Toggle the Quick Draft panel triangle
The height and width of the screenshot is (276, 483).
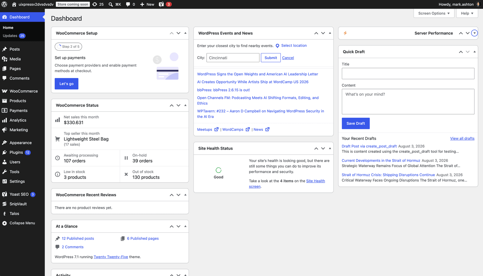click(x=475, y=52)
